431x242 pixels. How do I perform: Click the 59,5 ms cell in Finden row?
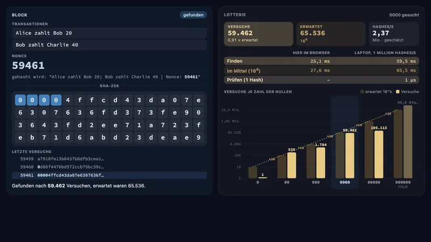[406, 61]
